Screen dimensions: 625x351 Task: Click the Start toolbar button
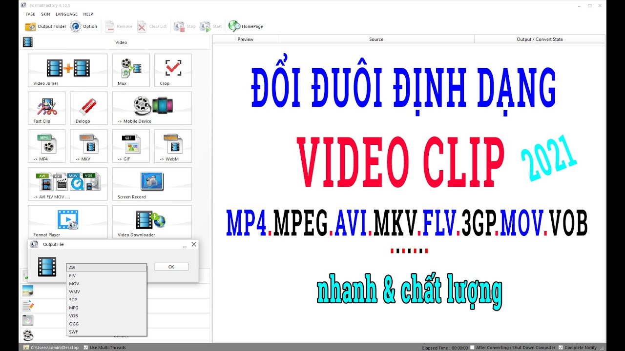click(x=211, y=26)
